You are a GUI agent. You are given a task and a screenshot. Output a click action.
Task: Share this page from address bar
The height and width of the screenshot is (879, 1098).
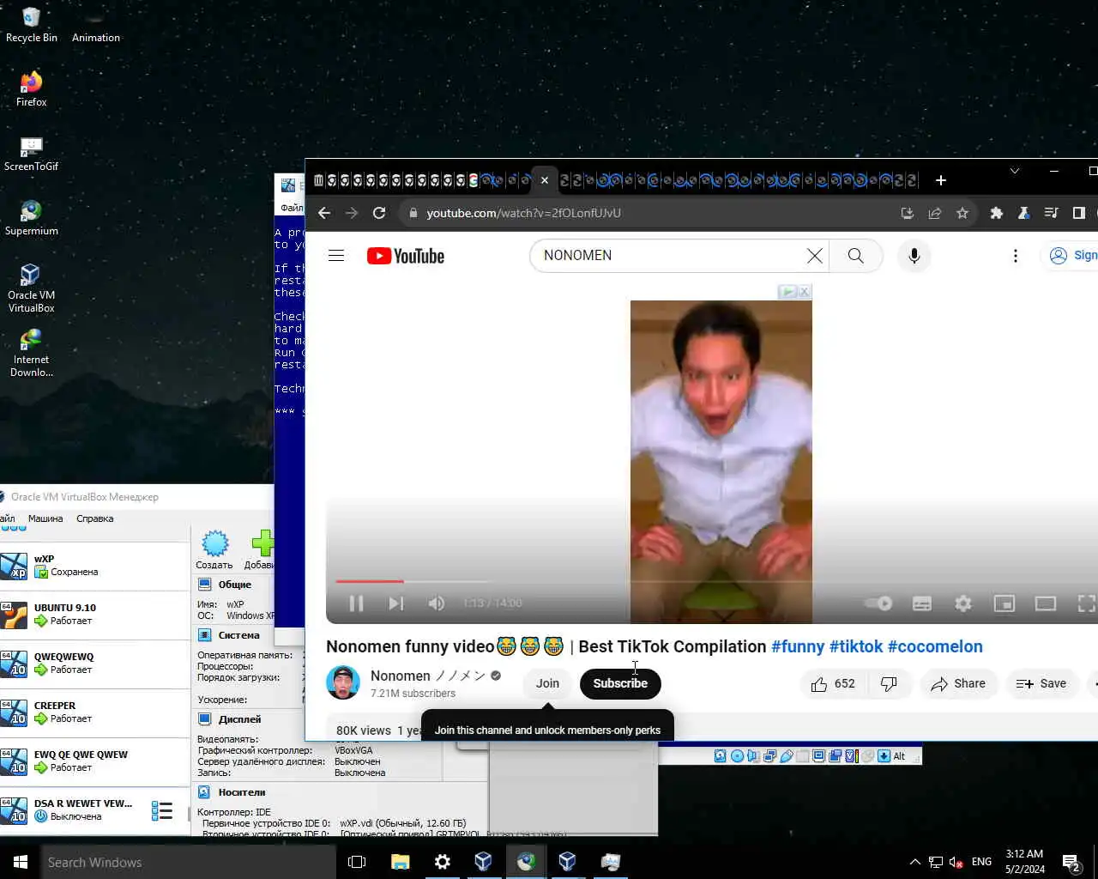pos(935,213)
